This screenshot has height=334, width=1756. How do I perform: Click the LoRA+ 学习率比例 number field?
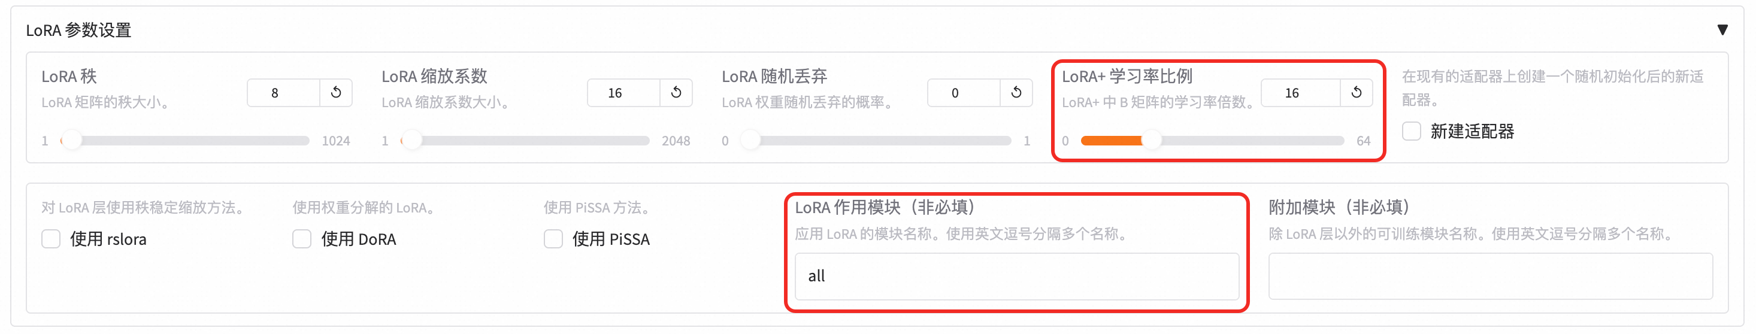coord(1301,93)
